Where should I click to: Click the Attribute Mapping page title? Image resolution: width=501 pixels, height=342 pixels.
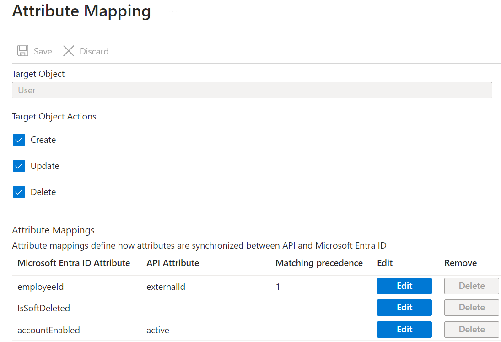click(x=81, y=11)
